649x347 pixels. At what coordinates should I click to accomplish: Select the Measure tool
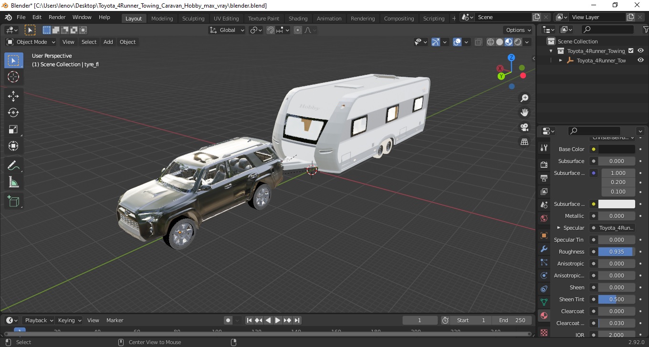pyautogui.click(x=13, y=182)
